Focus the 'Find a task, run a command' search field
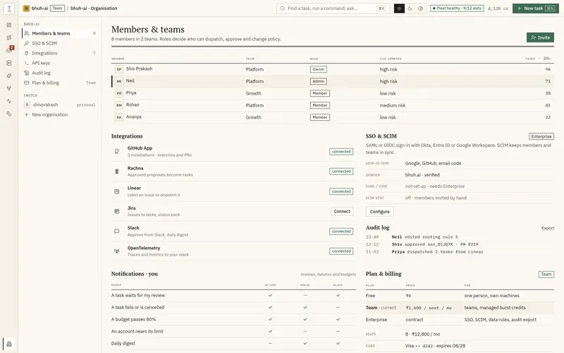This screenshot has height=353, width=564. click(333, 8)
